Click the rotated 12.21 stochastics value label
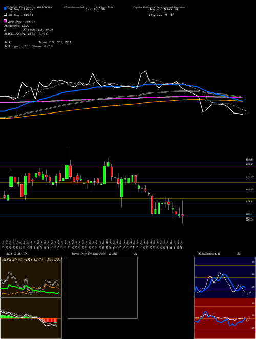Viewport: 256px width, 339px height. 249,294
